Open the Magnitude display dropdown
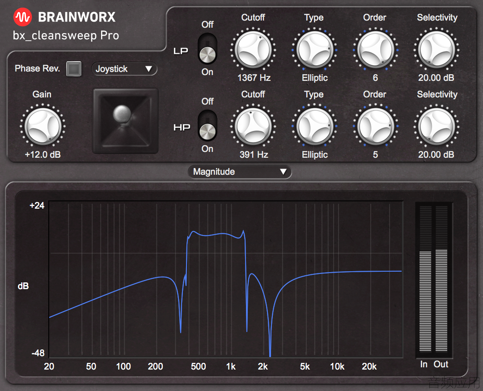Screen dimensions: 483x391 (240, 172)
